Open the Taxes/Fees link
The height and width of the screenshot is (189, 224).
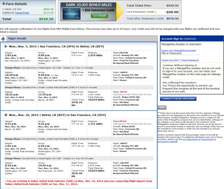(22, 13)
